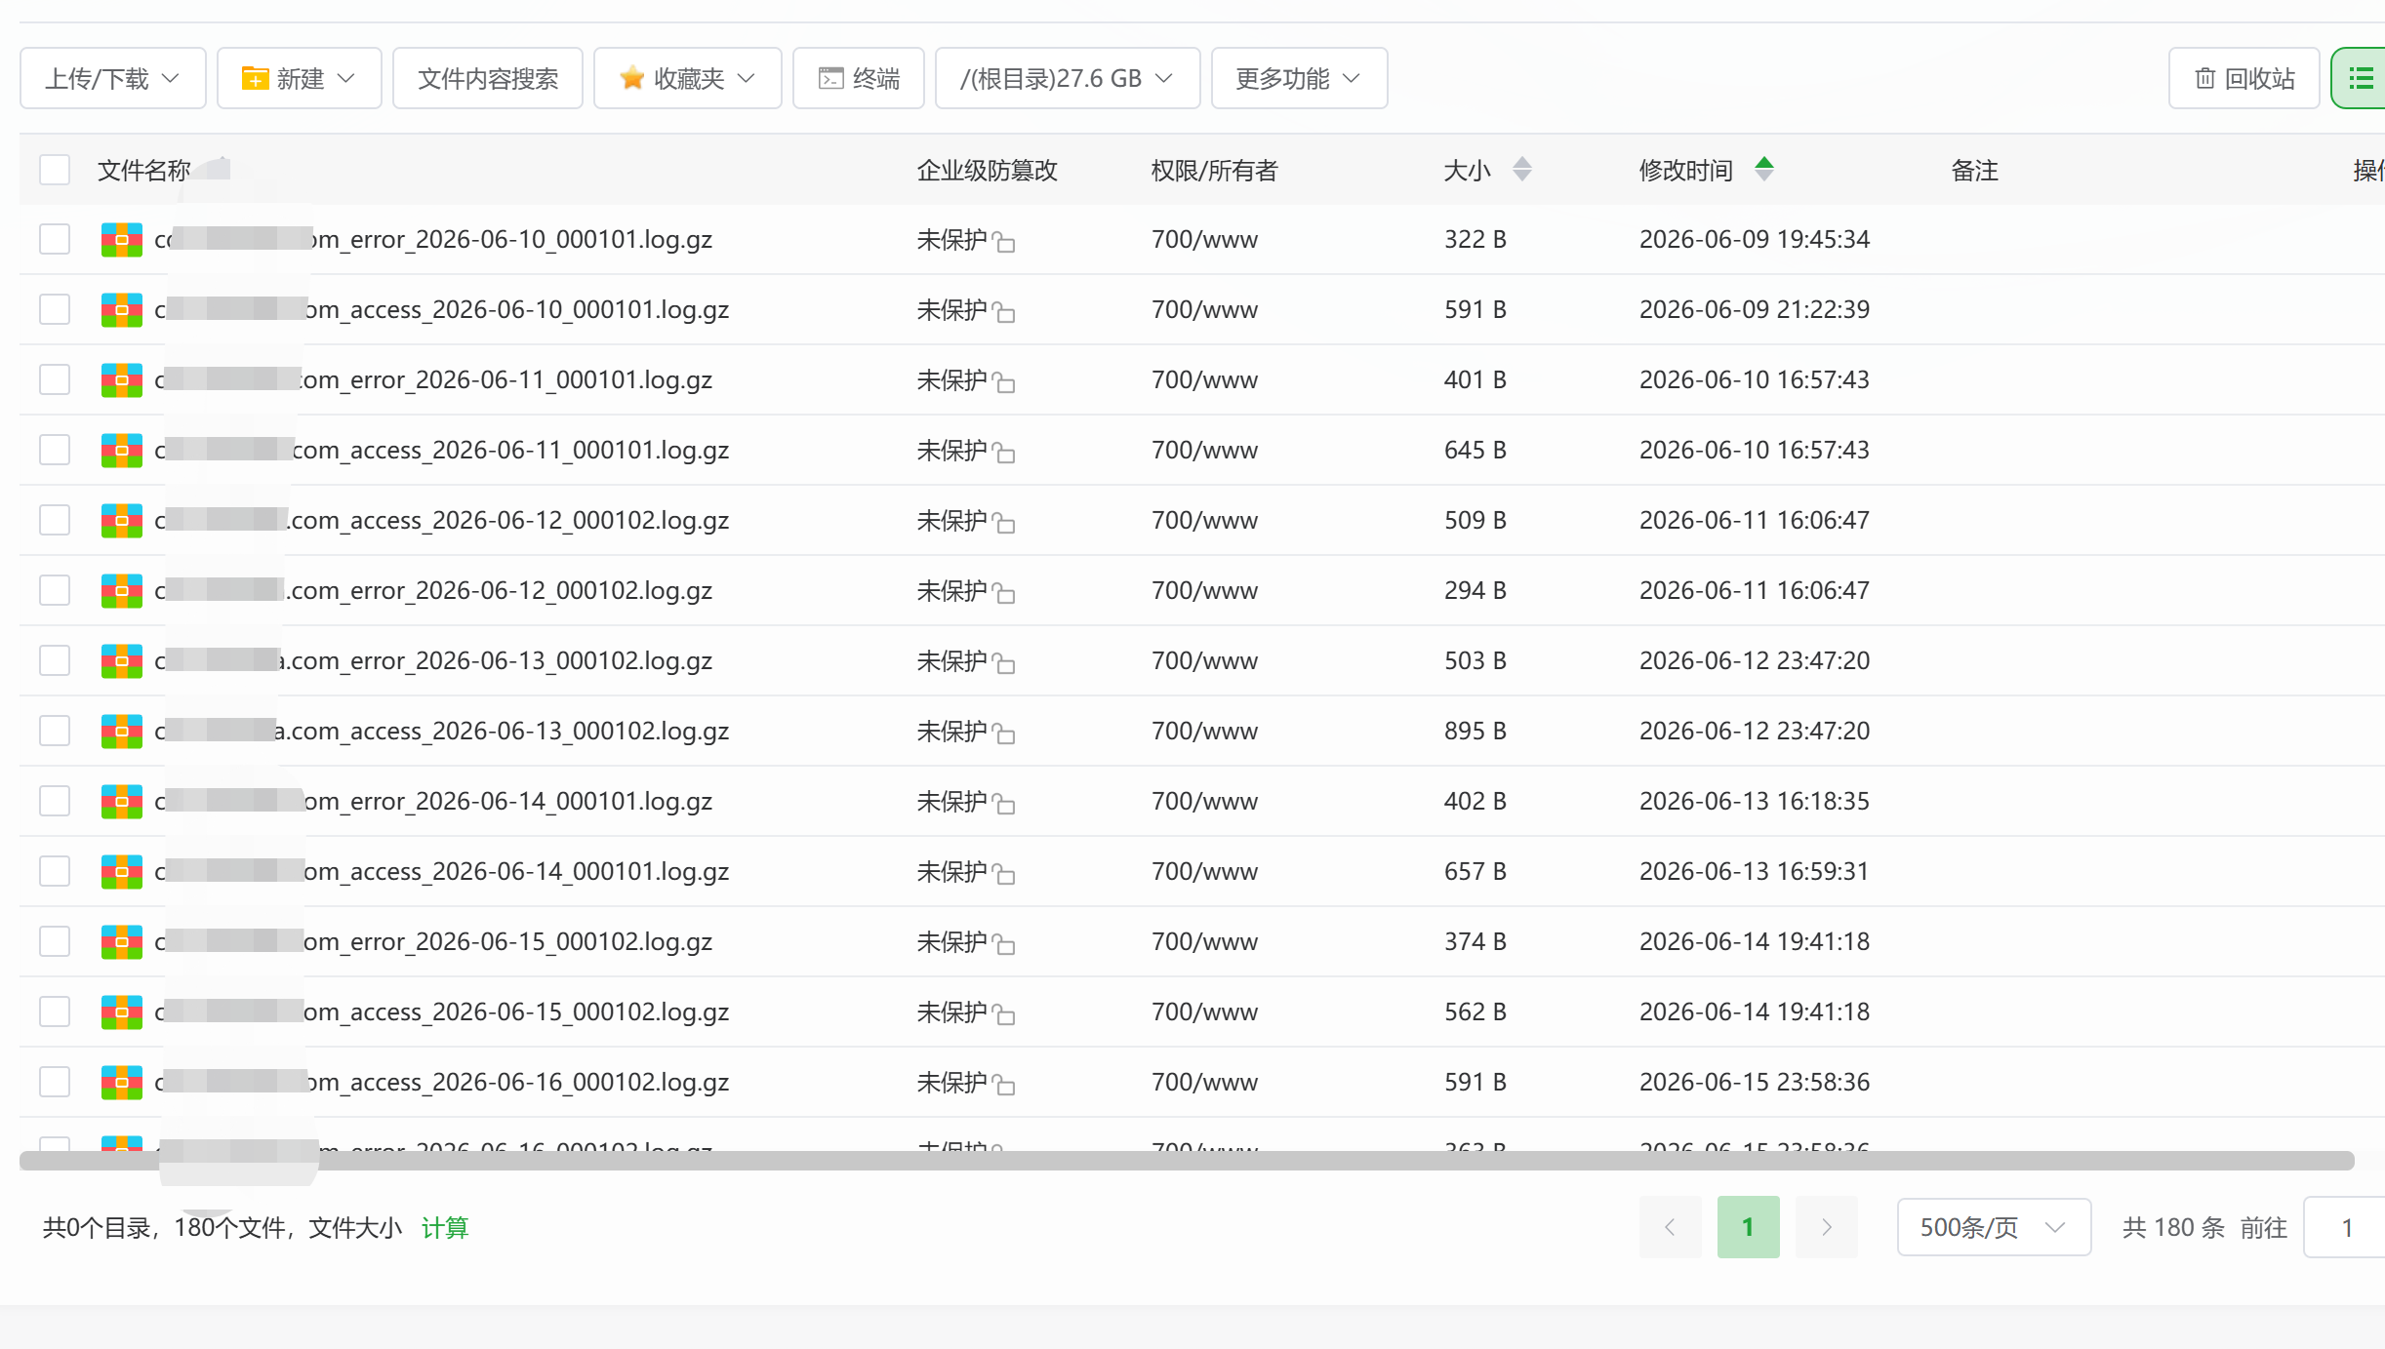The height and width of the screenshot is (1349, 2385).
Task: Click the archive icon for error_2026-06-15 log file
Action: [122, 942]
